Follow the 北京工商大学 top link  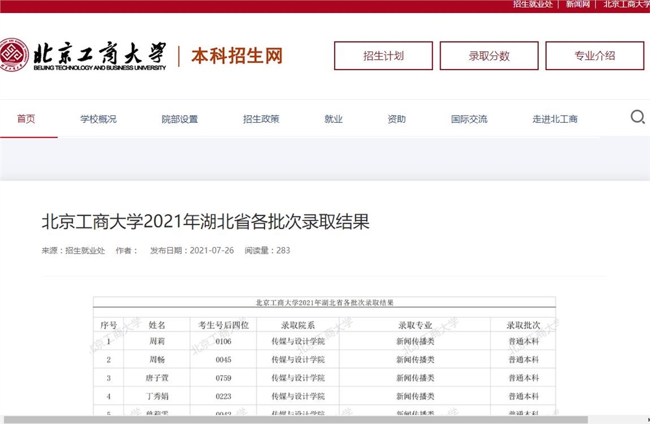(627, 4)
